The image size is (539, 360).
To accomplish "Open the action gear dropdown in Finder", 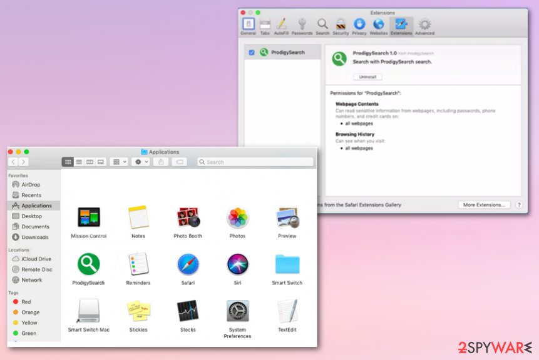I will click(141, 162).
